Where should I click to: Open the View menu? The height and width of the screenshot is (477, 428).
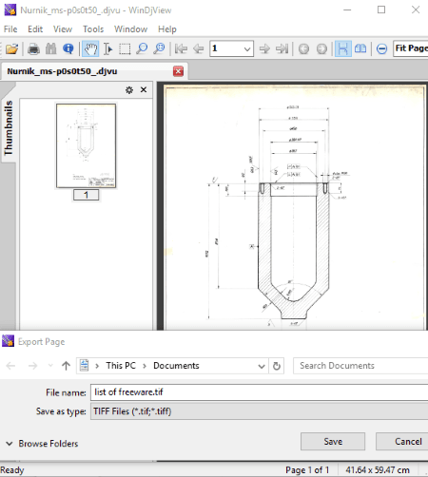click(63, 29)
